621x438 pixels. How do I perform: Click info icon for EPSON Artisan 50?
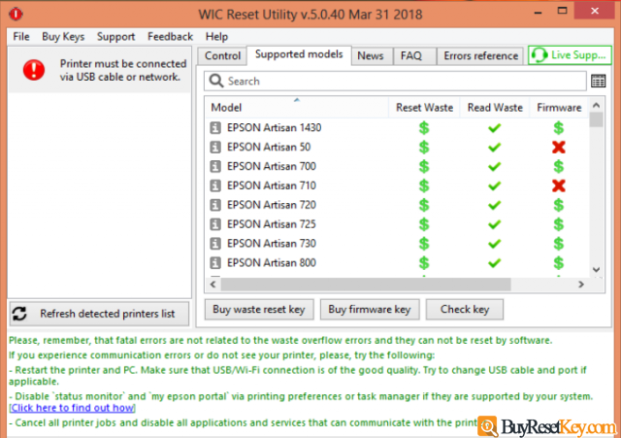coord(215,147)
